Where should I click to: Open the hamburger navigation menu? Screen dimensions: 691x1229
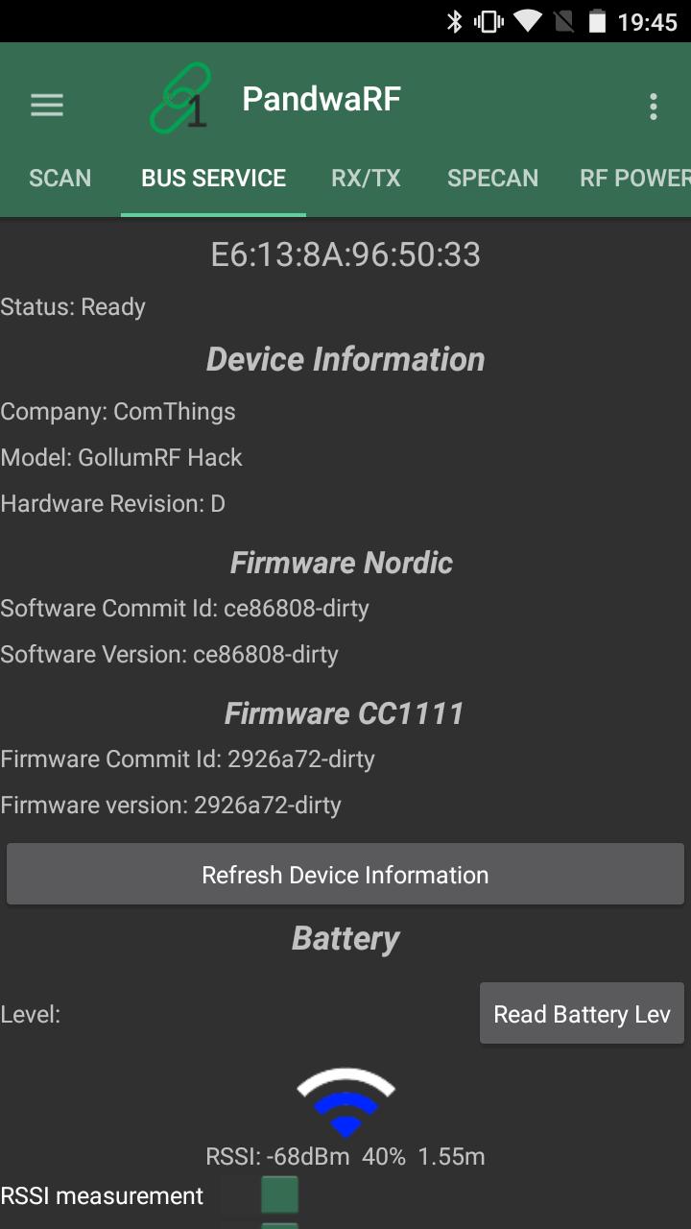(47, 105)
